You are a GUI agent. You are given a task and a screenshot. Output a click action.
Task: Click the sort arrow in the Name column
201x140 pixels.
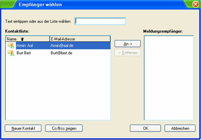coord(22,39)
